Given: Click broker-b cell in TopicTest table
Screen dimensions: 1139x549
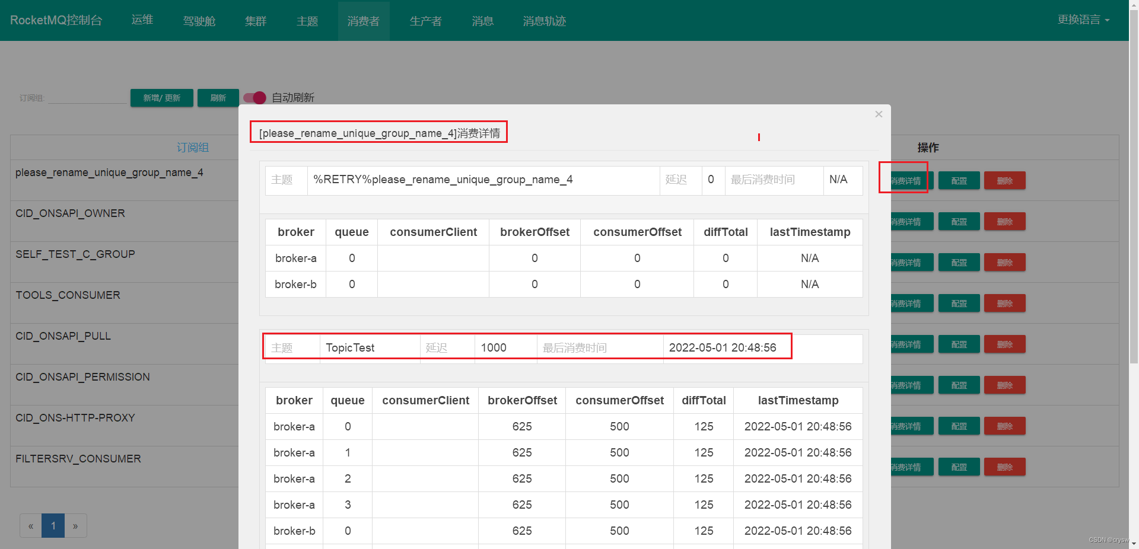Looking at the screenshot, I should (294, 531).
